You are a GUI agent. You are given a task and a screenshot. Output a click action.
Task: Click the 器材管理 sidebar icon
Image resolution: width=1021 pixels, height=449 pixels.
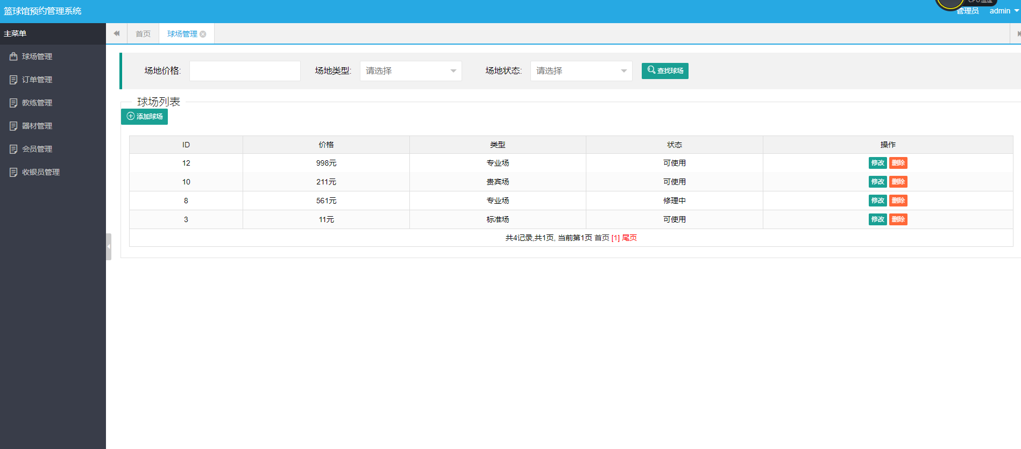point(13,126)
